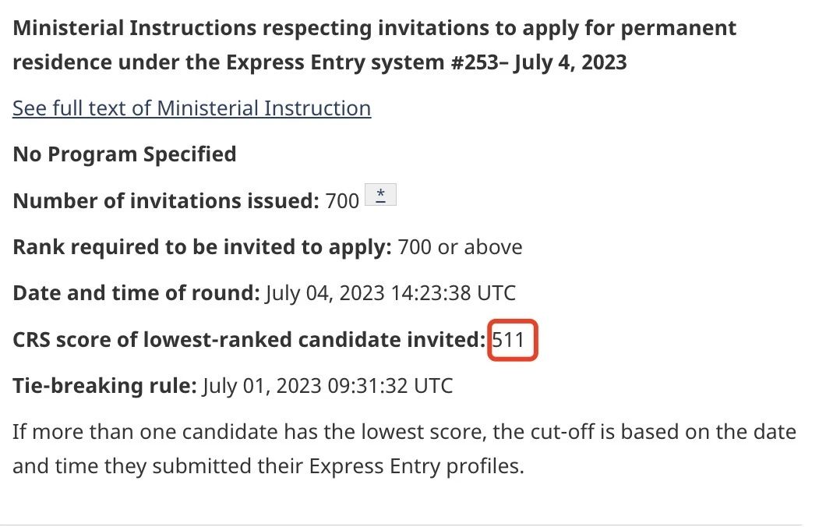
Task: Click the asterisk footnote icon beside 700
Action: pyautogui.click(x=380, y=195)
